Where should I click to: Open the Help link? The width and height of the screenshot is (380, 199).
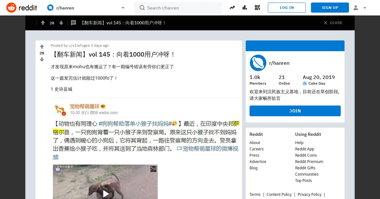299,143
